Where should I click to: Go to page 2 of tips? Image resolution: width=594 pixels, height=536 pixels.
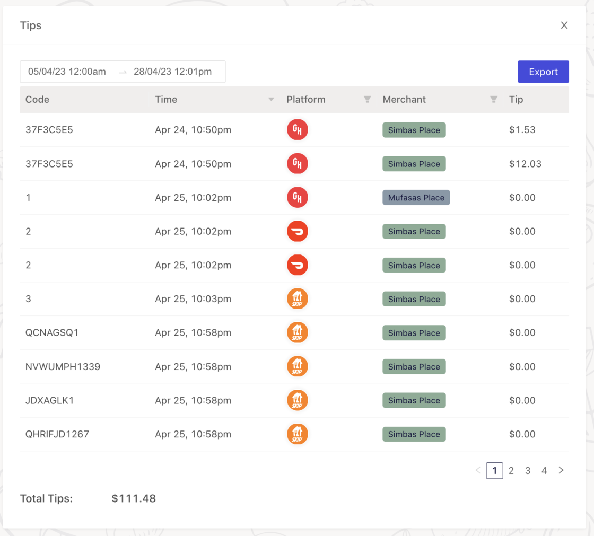[x=511, y=470]
